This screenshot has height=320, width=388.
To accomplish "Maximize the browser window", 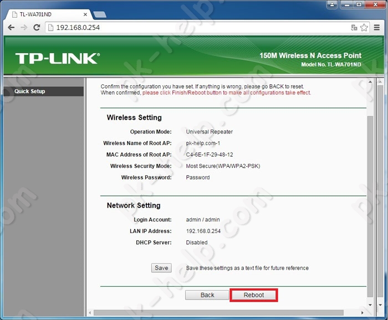I will click(x=359, y=4).
